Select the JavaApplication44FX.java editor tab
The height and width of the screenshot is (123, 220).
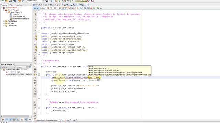76,5
